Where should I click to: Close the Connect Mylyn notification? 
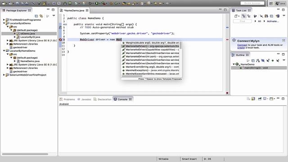click(283, 40)
